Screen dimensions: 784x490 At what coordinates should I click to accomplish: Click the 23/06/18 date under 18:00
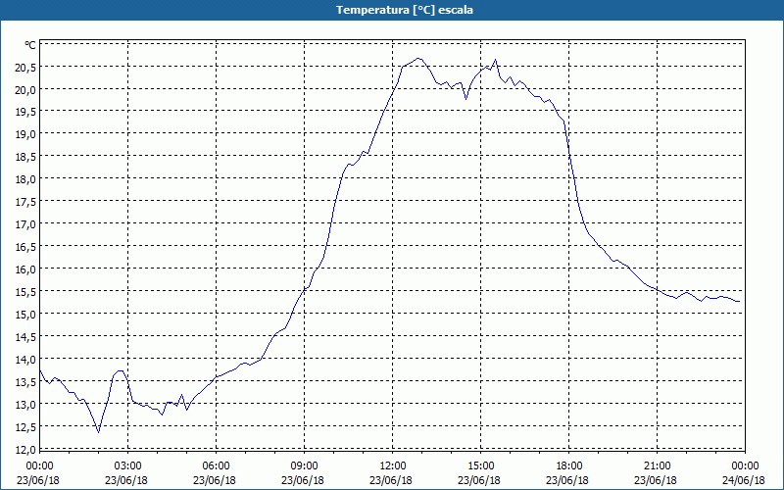567,480
